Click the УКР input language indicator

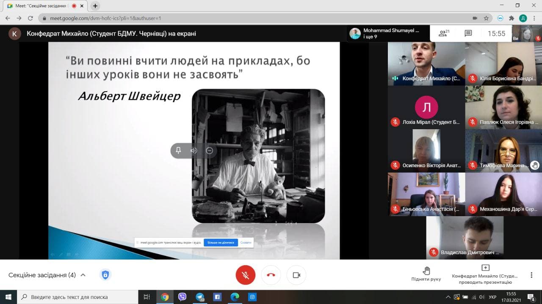pyautogui.click(x=492, y=297)
